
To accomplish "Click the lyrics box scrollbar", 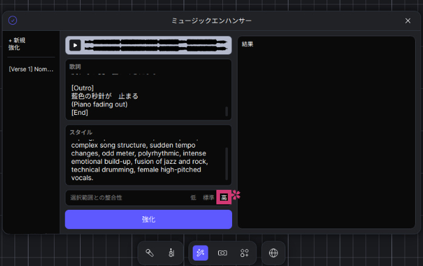I will tap(227, 111).
